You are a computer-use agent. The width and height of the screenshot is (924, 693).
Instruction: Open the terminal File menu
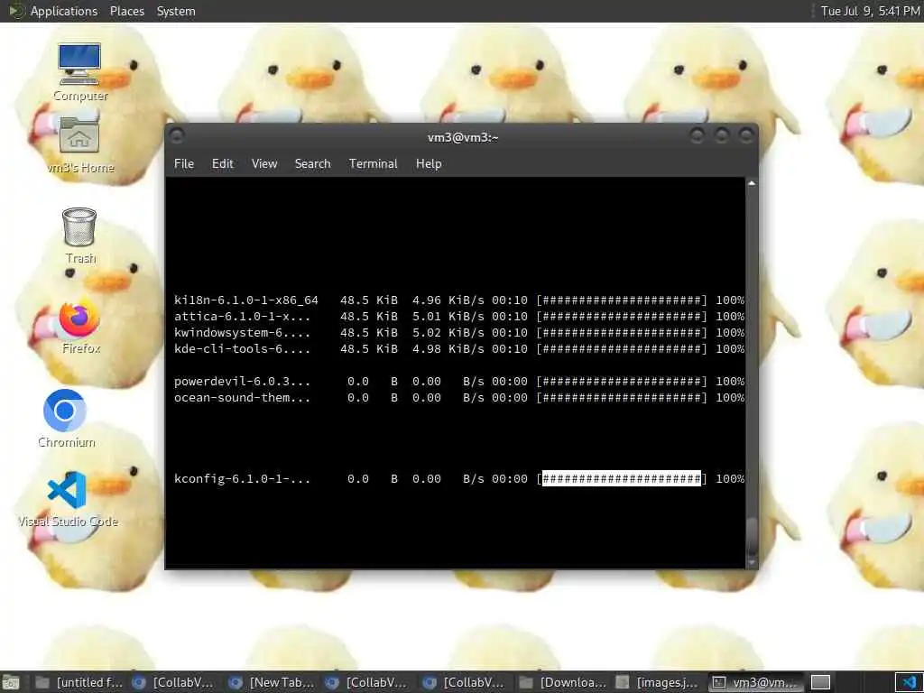tap(184, 164)
